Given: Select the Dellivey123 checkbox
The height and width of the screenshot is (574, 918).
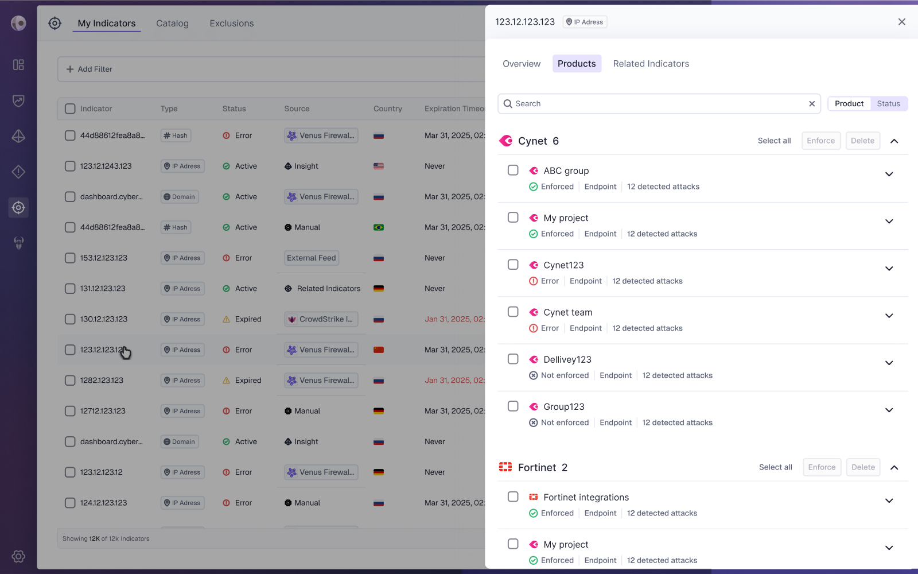Looking at the screenshot, I should 513,359.
